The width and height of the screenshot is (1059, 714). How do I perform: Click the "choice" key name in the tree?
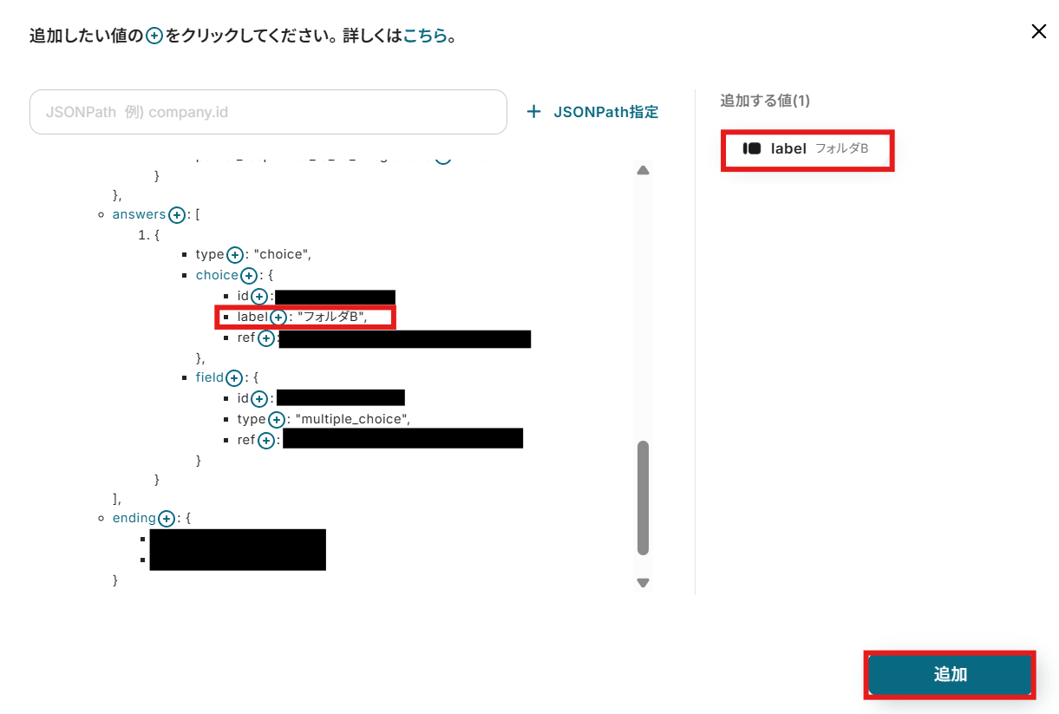[217, 275]
